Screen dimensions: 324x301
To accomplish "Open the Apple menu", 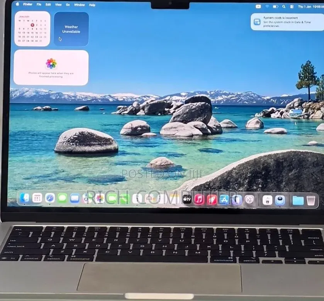I will tap(17, 4).
